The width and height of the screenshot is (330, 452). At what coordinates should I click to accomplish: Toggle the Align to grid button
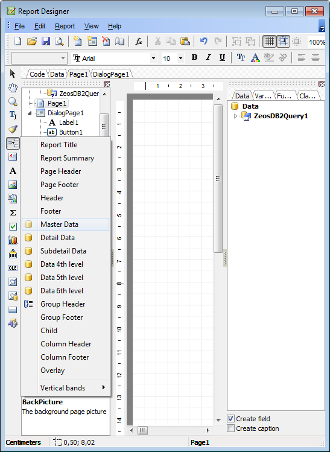(283, 42)
